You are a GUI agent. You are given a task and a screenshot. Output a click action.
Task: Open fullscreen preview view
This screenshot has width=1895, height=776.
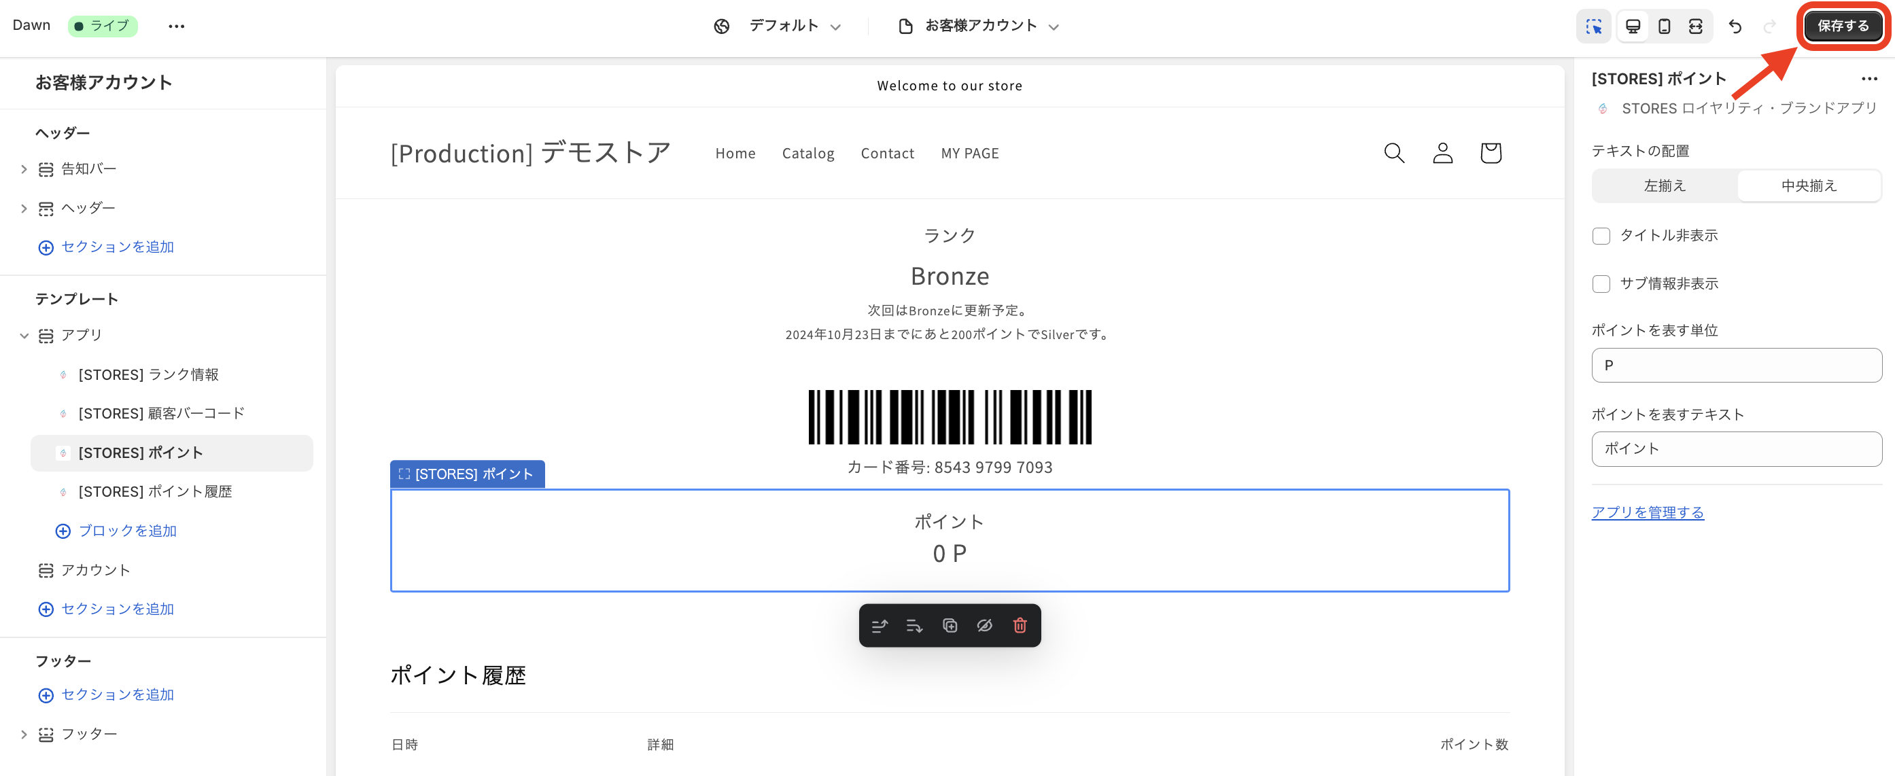[x=1697, y=26]
